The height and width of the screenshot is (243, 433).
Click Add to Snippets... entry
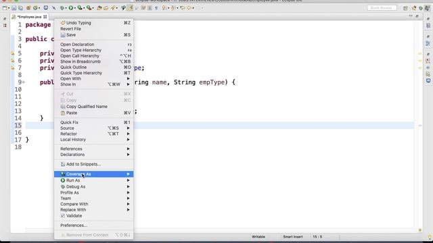click(94, 164)
